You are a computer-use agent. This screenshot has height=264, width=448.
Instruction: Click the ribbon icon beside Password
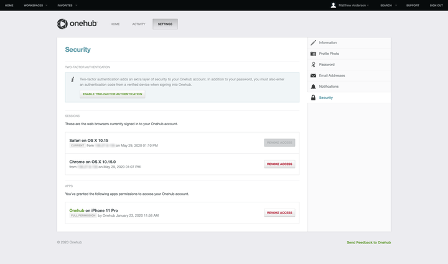(313, 65)
